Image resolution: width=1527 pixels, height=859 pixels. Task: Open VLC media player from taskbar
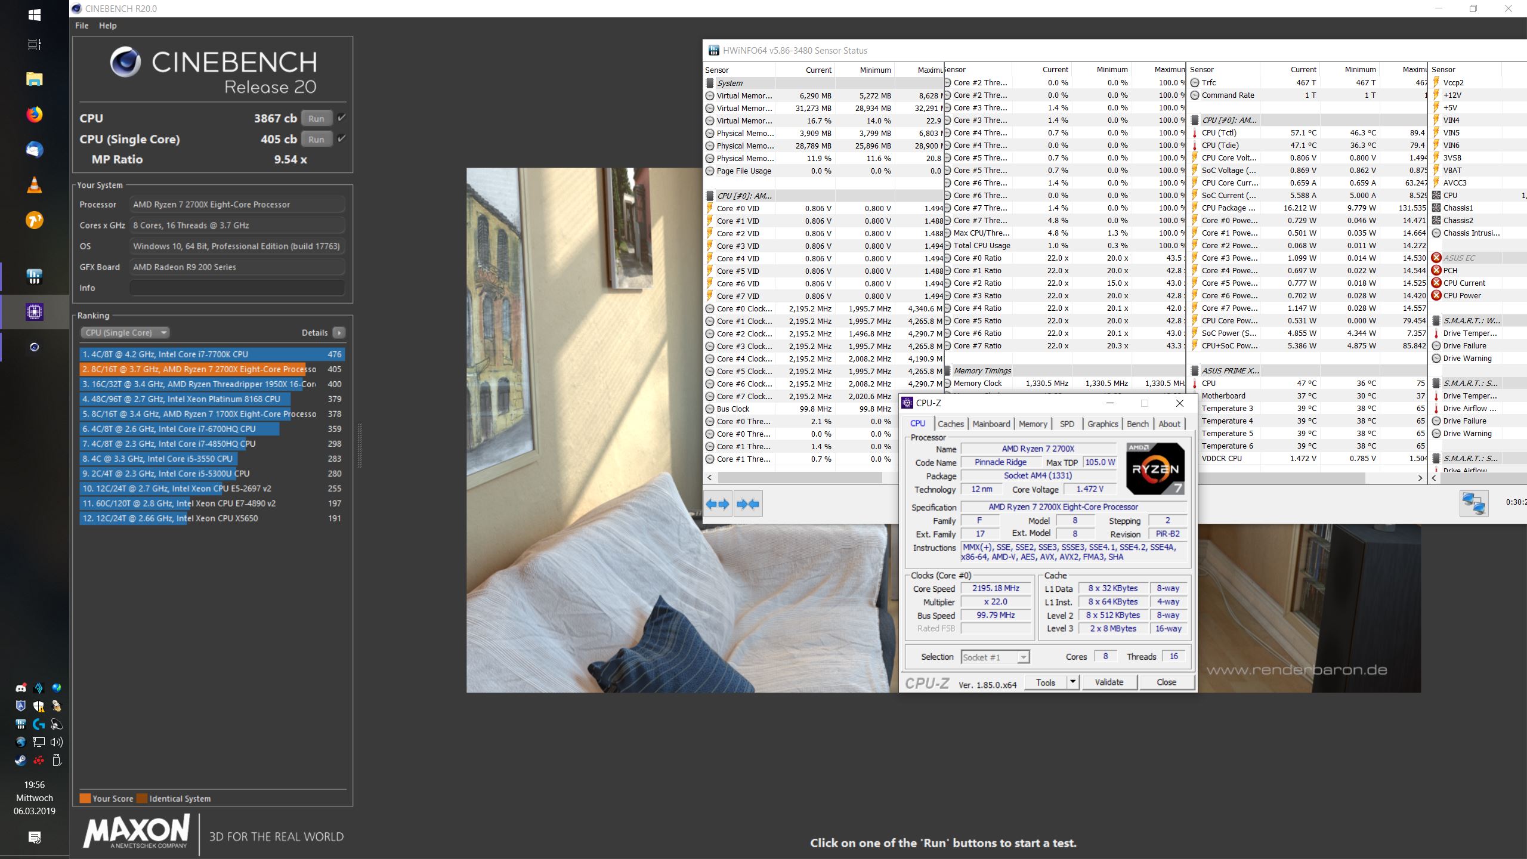click(35, 185)
